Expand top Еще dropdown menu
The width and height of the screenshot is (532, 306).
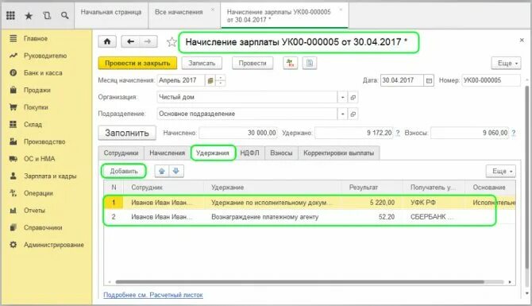506,63
